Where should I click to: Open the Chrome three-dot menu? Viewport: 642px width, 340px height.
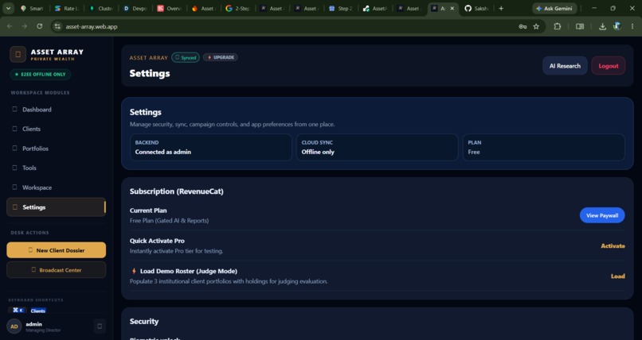pos(632,26)
